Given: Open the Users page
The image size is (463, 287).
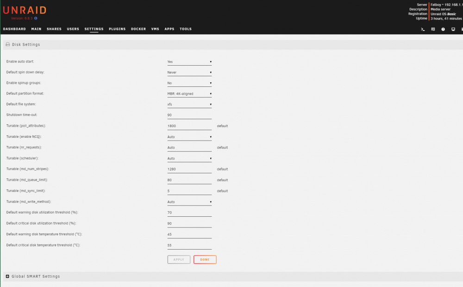Looking at the screenshot, I should coord(73,29).
